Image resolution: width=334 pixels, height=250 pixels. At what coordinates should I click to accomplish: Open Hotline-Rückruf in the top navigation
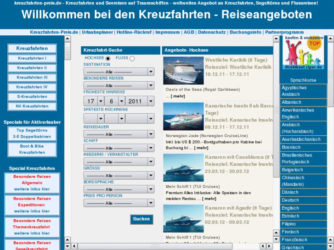coord(134,33)
